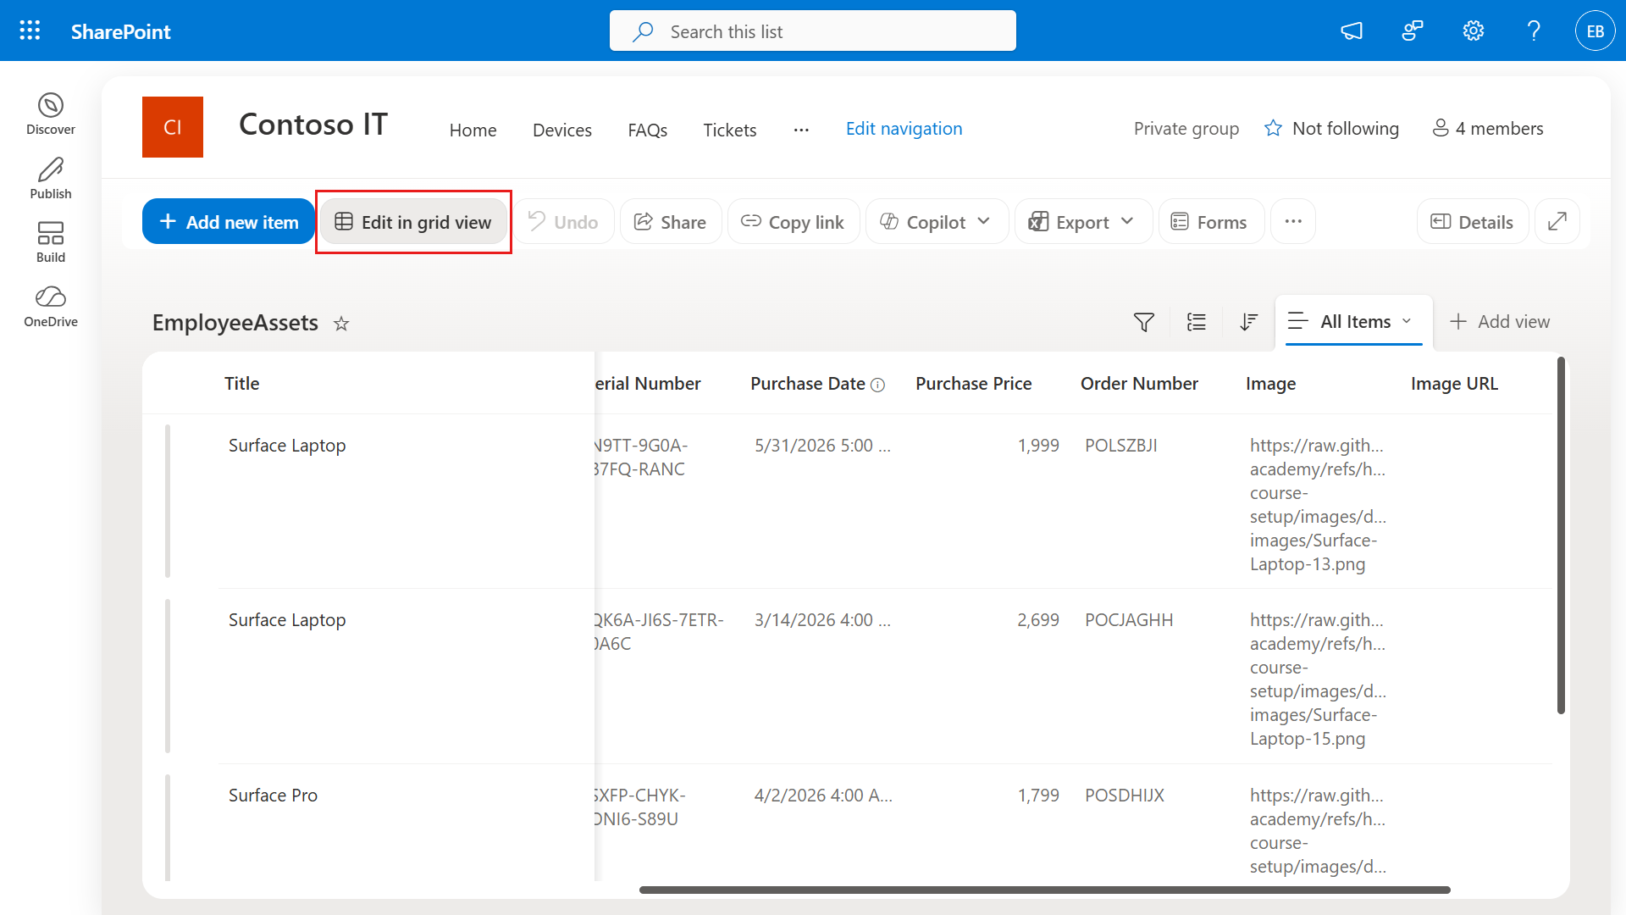This screenshot has height=915, width=1626.
Task: Open the group by list icon
Action: 1197,322
